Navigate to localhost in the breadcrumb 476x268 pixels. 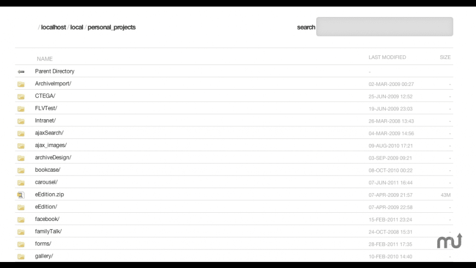pyautogui.click(x=54, y=27)
